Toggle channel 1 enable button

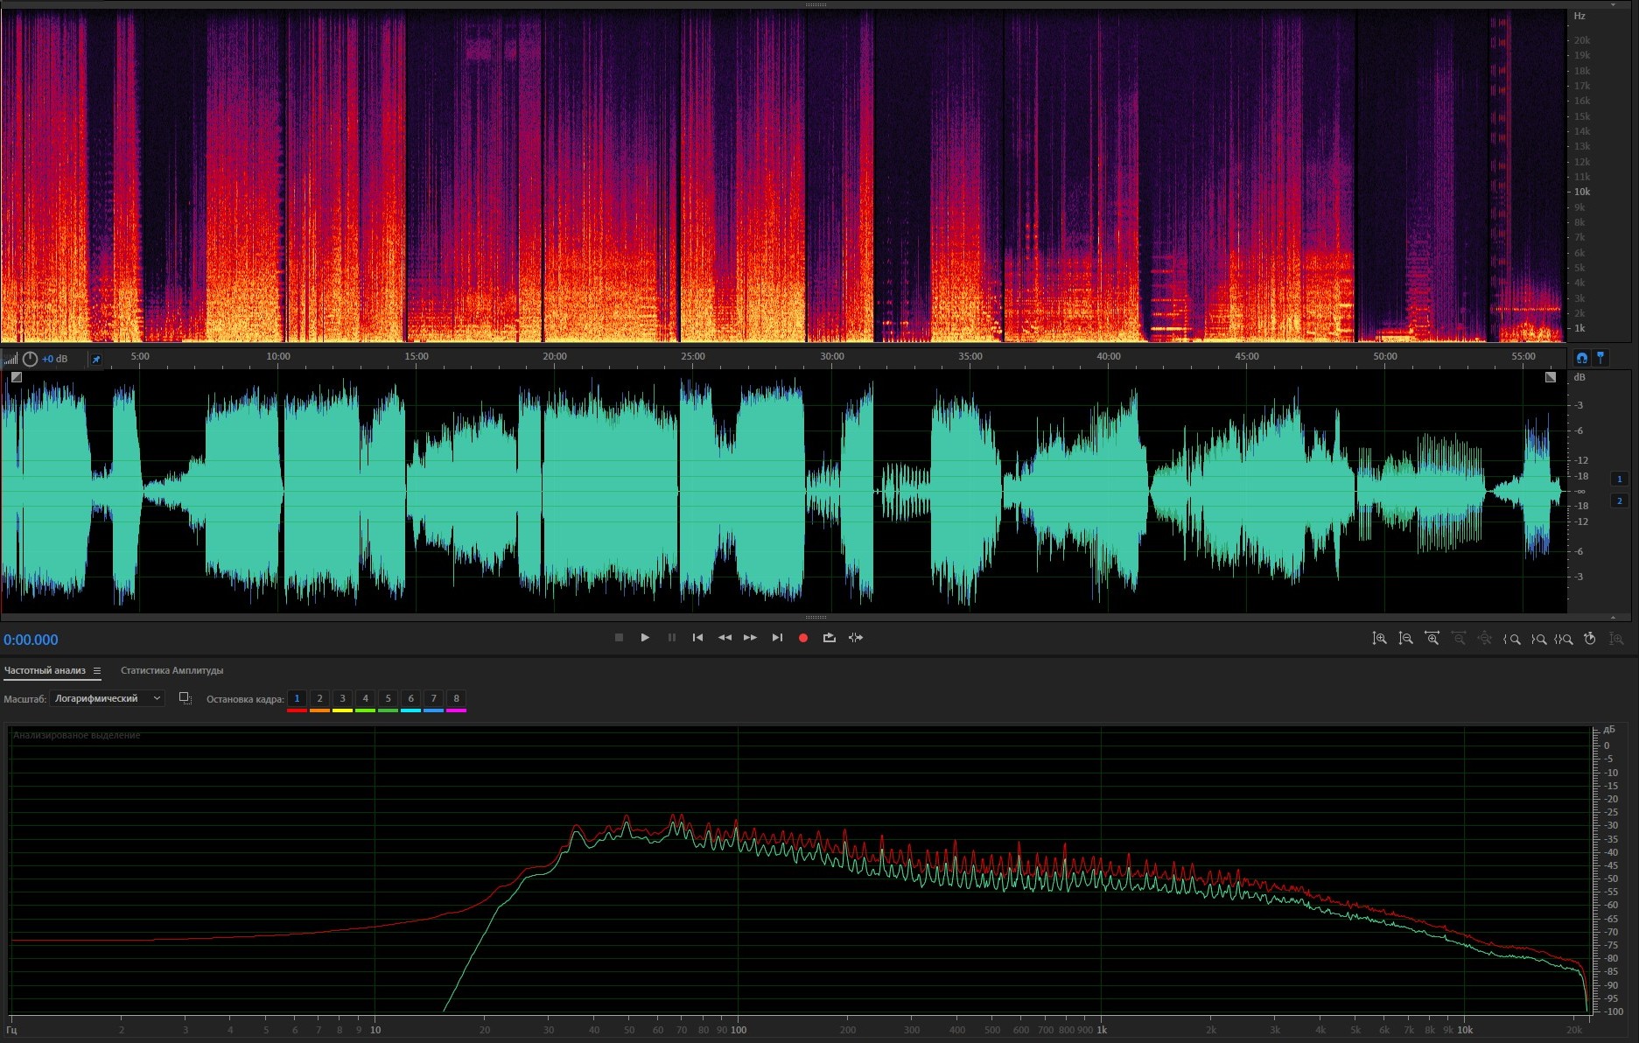click(1619, 479)
